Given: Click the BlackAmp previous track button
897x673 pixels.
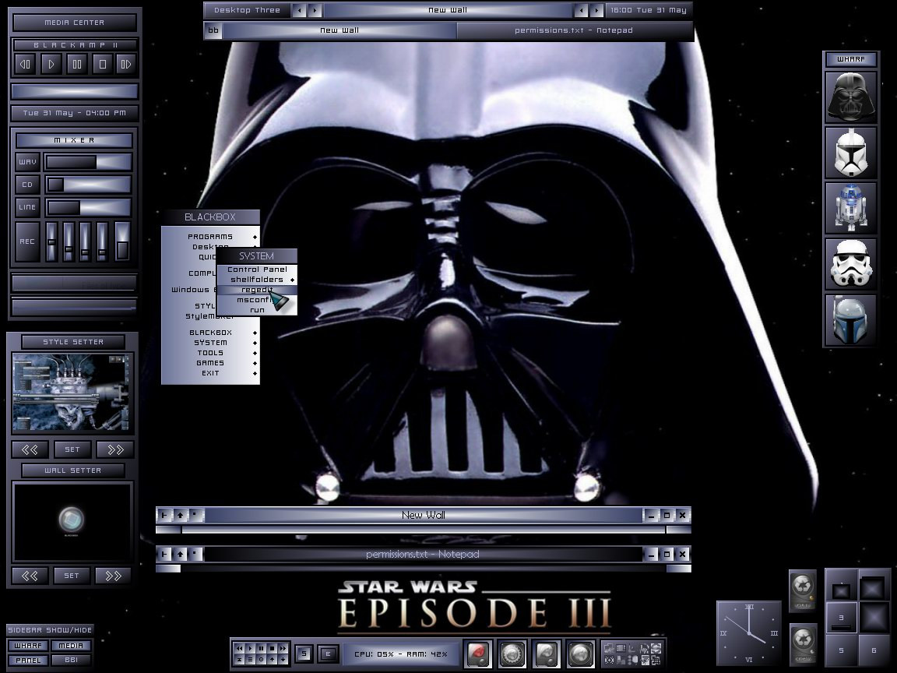Looking at the screenshot, I should click(25, 64).
